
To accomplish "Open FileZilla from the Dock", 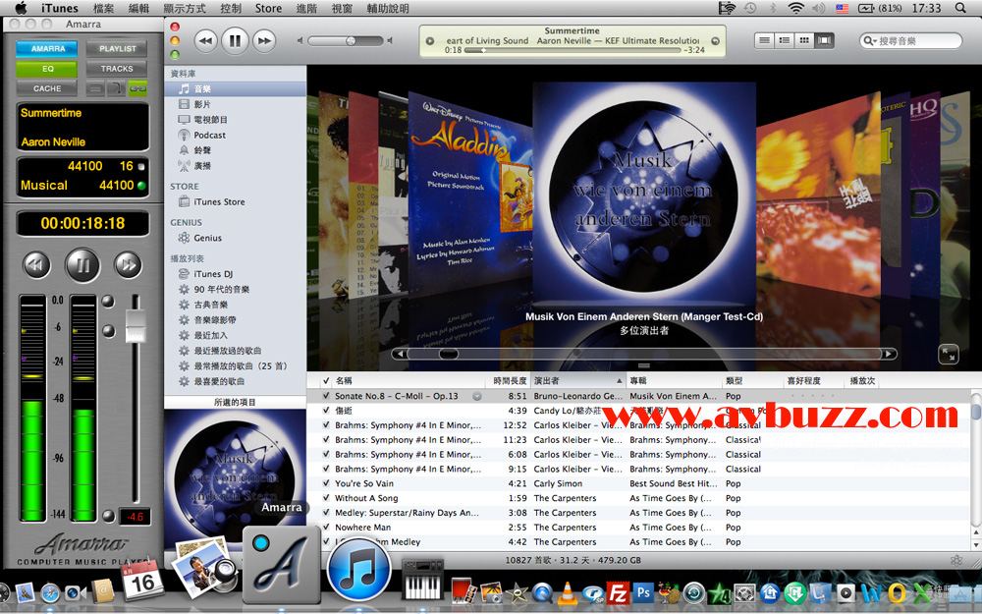I will point(618,592).
